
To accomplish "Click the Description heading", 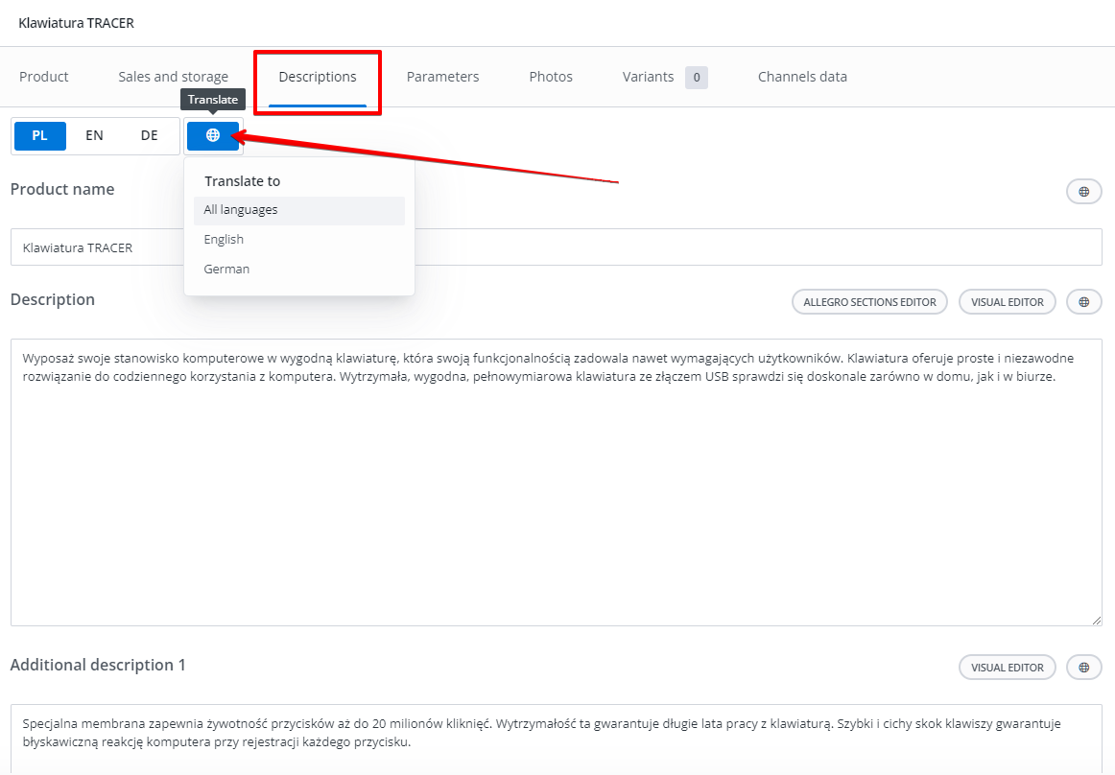I will (53, 299).
